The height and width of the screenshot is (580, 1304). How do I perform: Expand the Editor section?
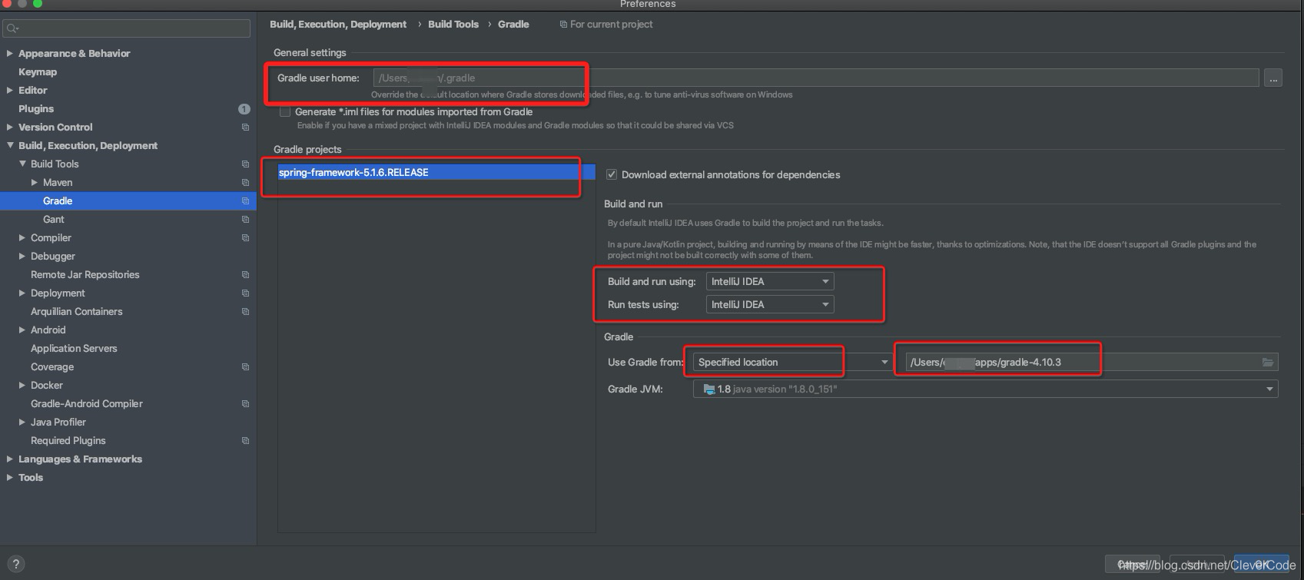[9, 90]
